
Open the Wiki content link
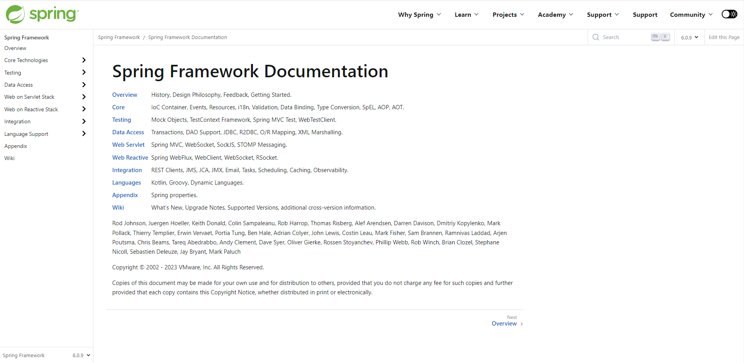[x=118, y=208]
